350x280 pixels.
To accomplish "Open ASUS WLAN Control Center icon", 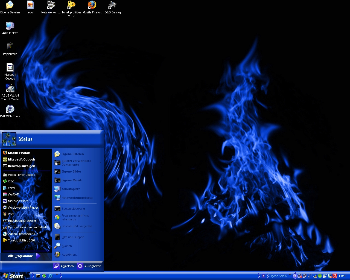I will tap(10, 88).
